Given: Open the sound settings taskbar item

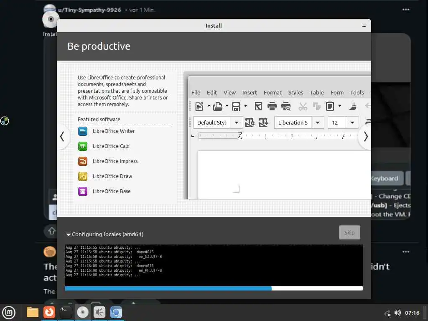Looking at the screenshot, I should pos(99,312).
